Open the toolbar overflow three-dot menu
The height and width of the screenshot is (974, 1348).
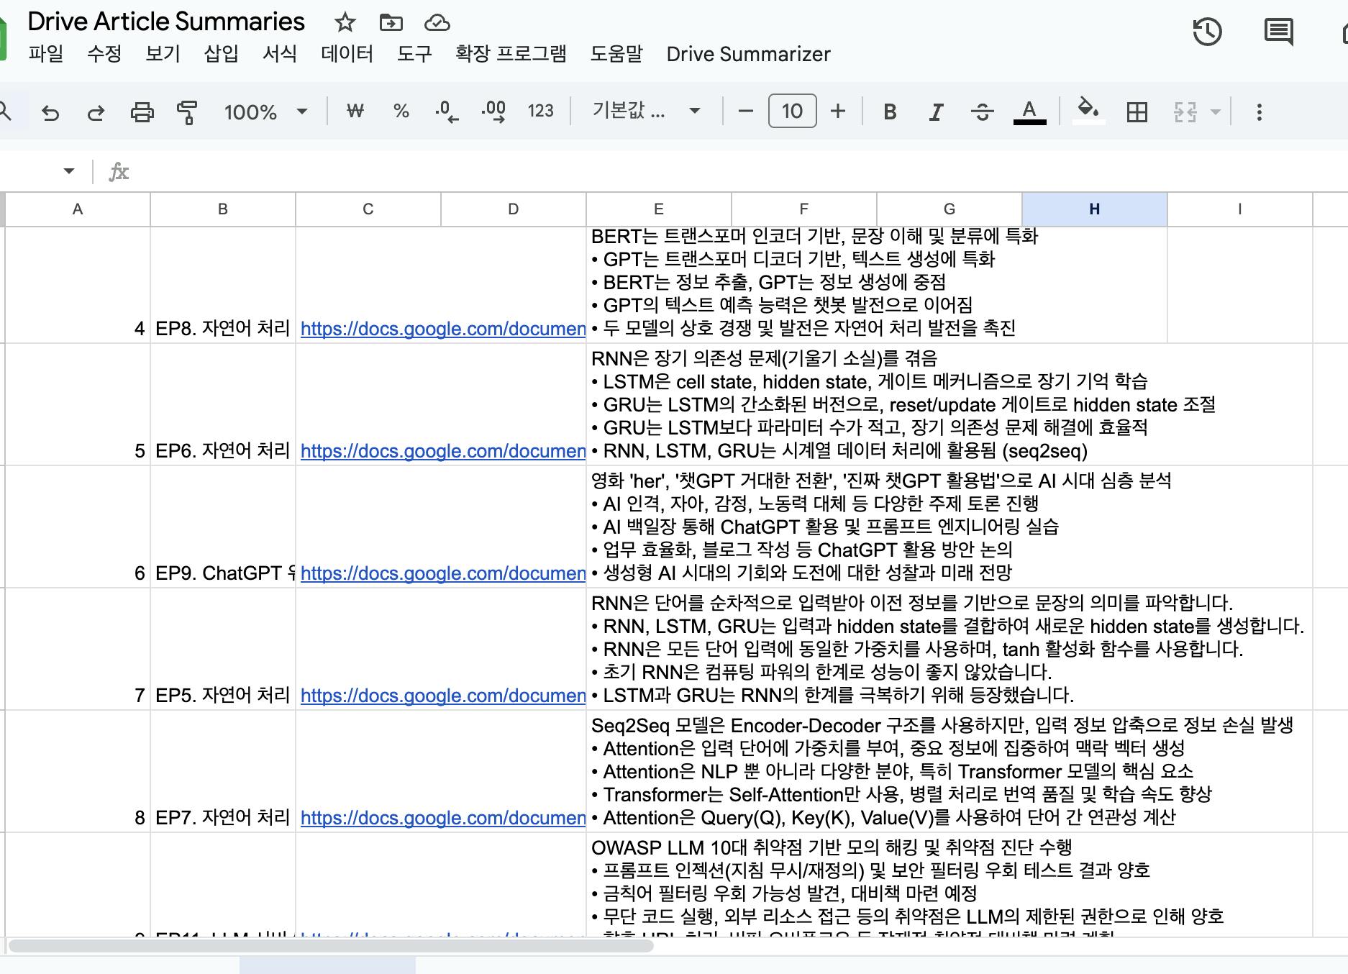pos(1259,112)
